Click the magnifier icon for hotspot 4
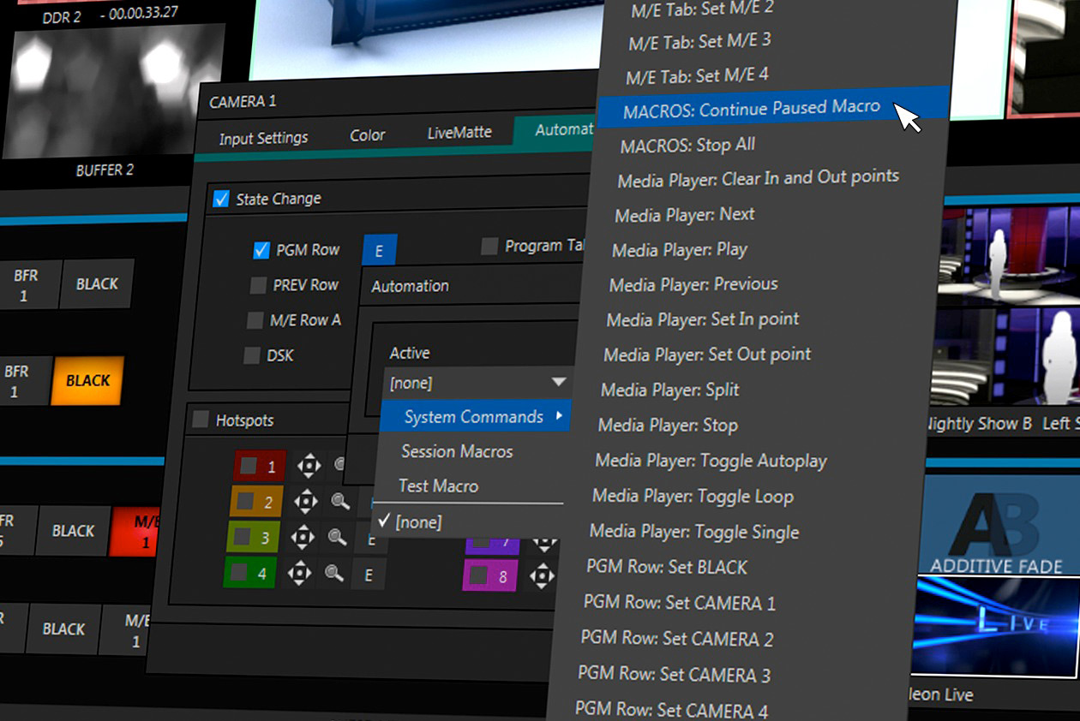This screenshot has height=721, width=1080. click(x=334, y=574)
